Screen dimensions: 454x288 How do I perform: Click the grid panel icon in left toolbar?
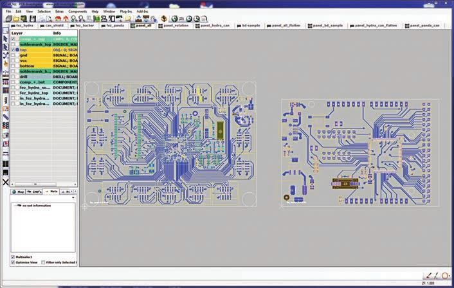(x=6, y=164)
